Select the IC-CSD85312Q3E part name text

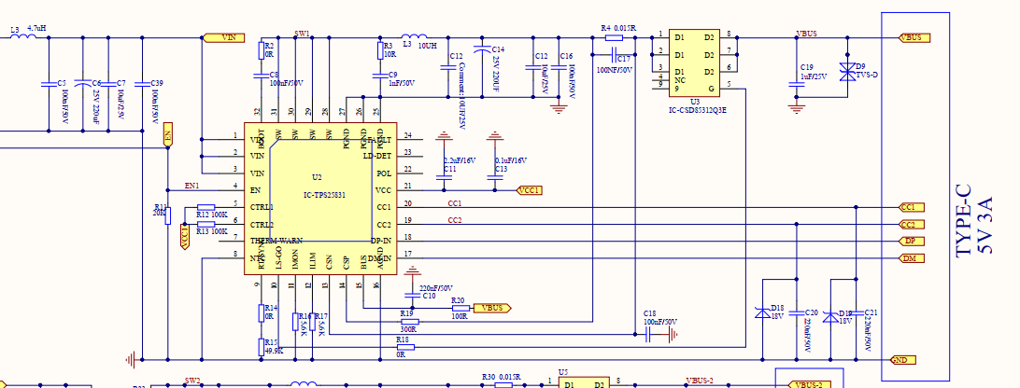tap(698, 110)
